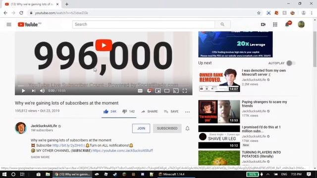Select the YouTube browser tab
The width and height of the screenshot is (317, 178).
point(31,4)
